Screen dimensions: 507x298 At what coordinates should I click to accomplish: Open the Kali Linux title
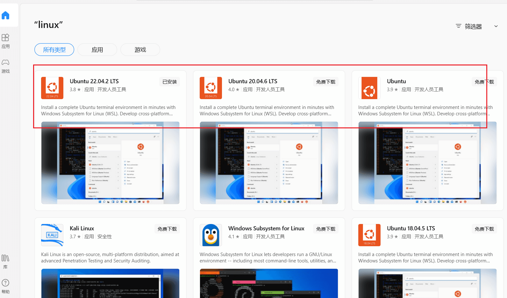pos(82,228)
